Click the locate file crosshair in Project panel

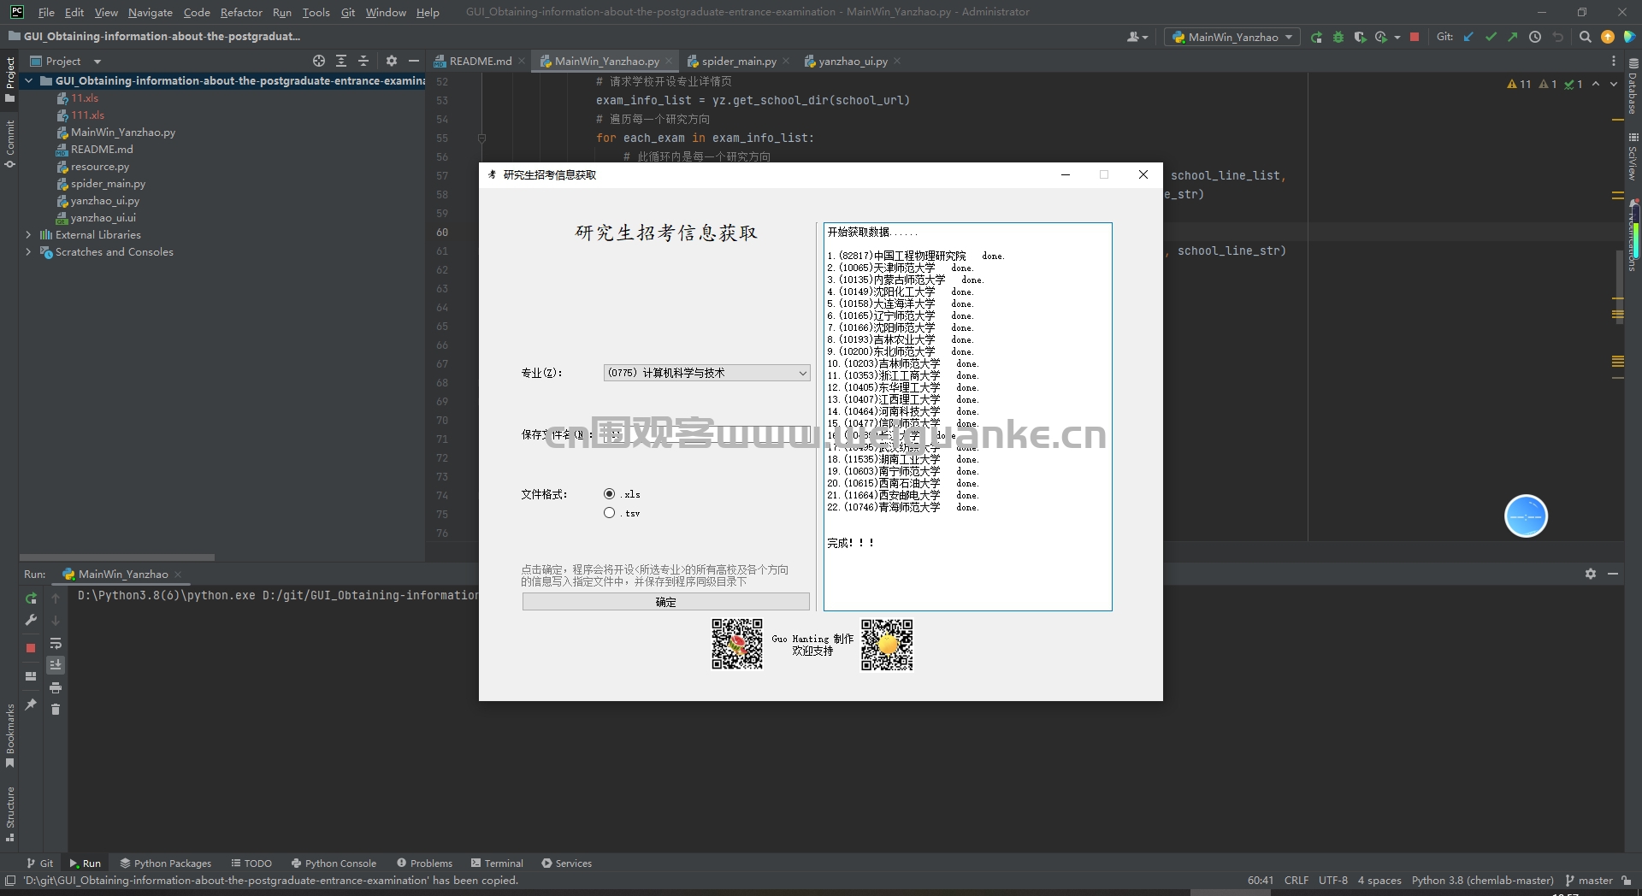pyautogui.click(x=319, y=61)
